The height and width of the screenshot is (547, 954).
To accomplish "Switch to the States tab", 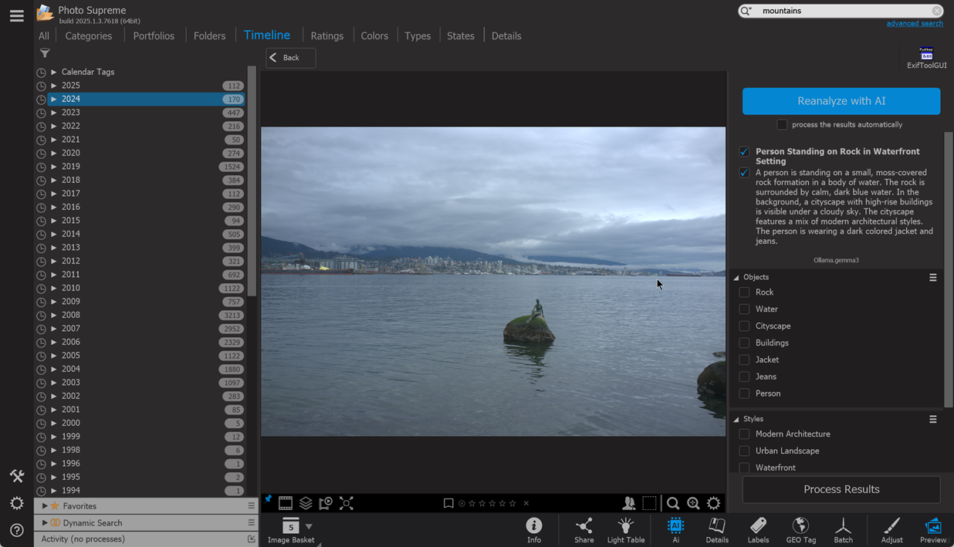I will [461, 35].
